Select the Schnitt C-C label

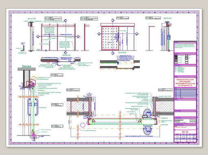[22, 53]
